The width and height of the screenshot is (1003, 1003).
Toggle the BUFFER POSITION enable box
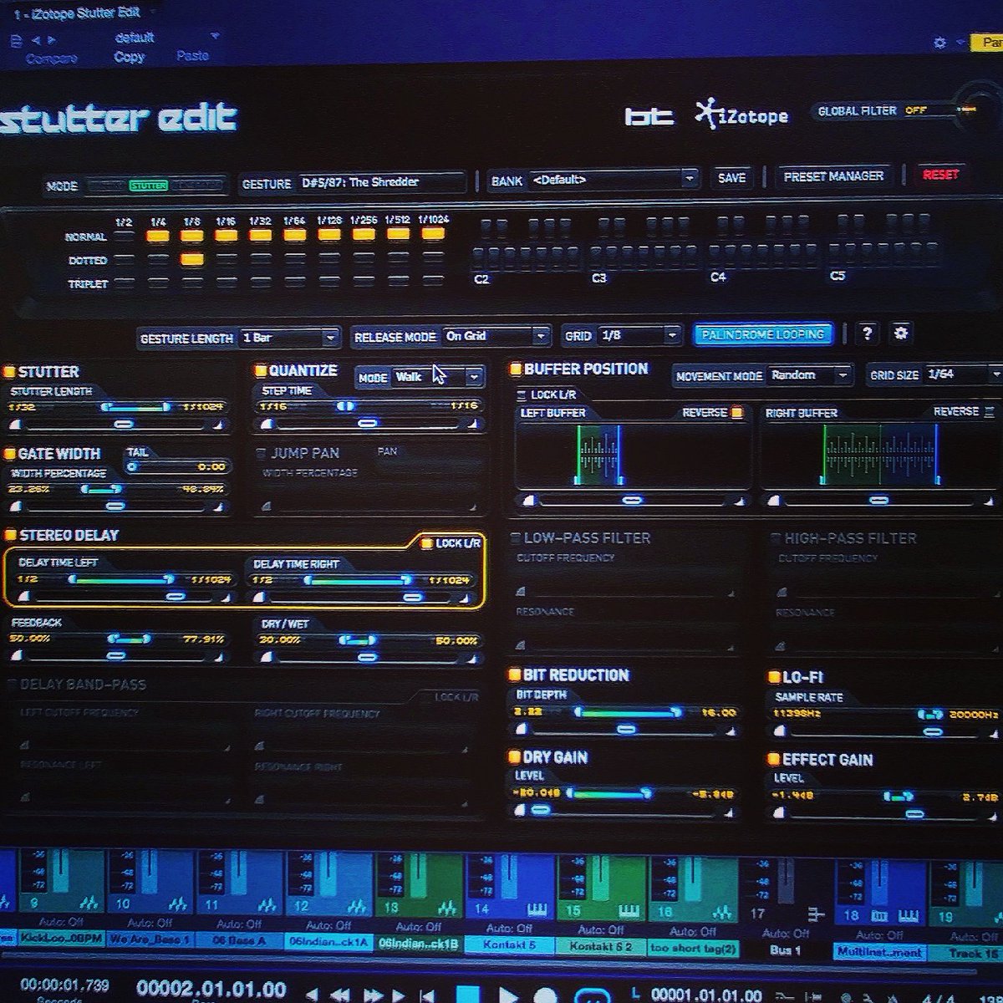(x=516, y=369)
